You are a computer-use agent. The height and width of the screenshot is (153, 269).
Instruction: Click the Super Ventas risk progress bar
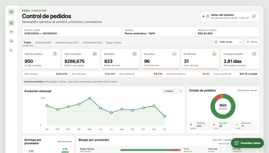[x=151, y=150]
